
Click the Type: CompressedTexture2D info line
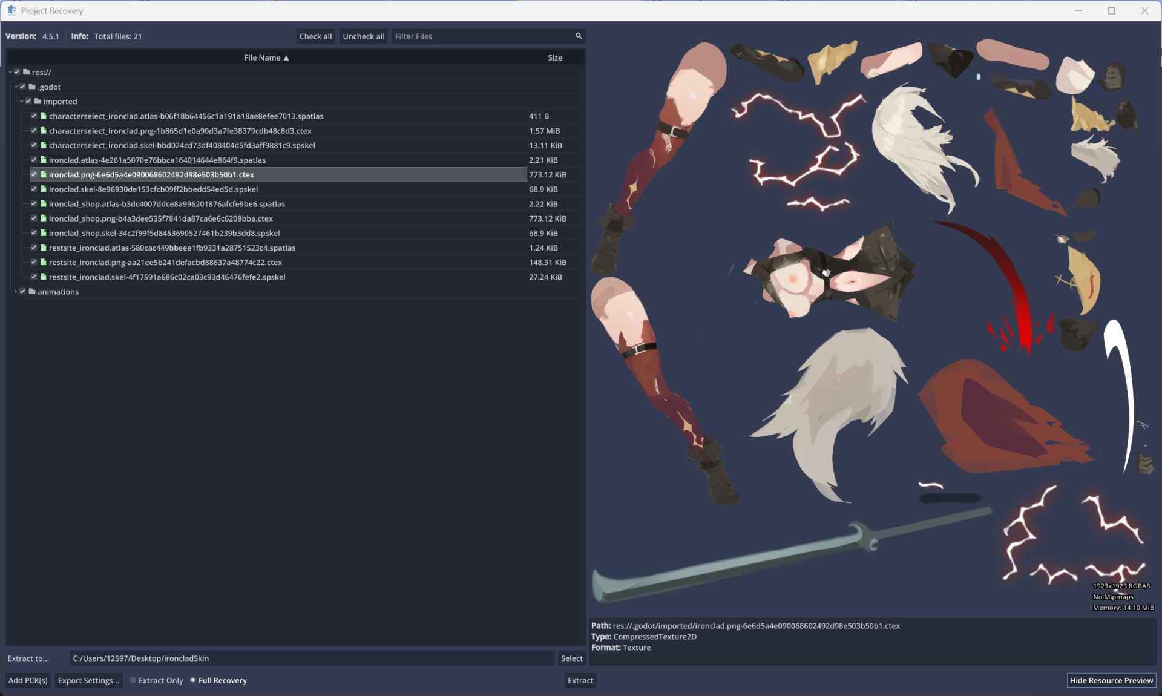tap(644, 636)
